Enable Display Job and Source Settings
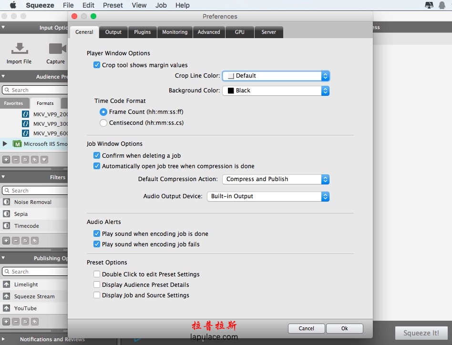 pyautogui.click(x=97, y=295)
